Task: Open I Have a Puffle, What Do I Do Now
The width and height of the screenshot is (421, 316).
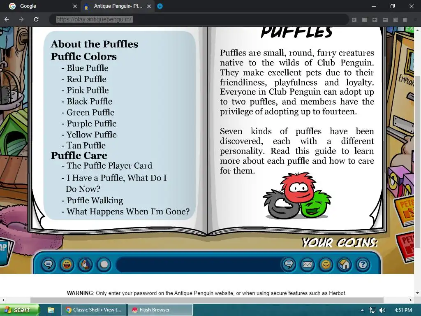Action: pos(114,183)
